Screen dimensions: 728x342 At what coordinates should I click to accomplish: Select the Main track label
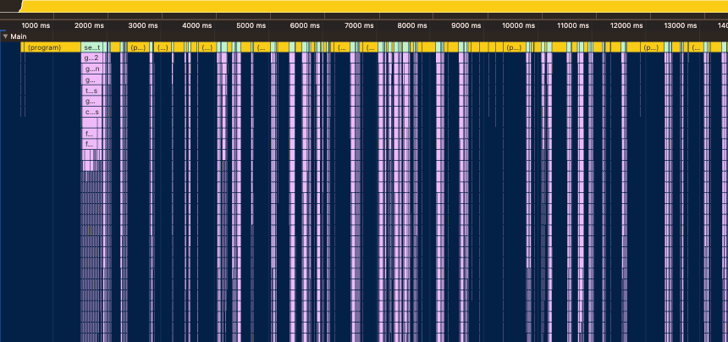pyautogui.click(x=19, y=36)
